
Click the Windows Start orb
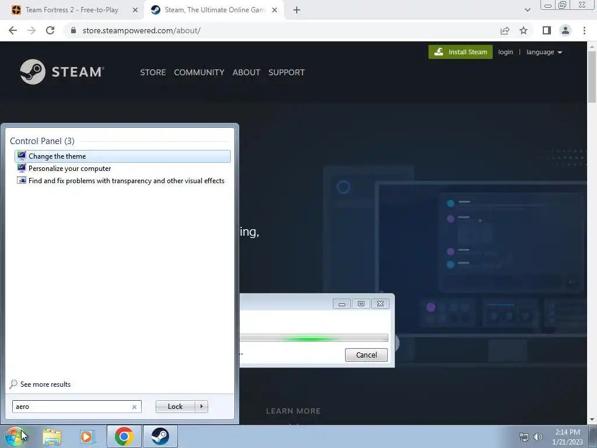pos(16,436)
